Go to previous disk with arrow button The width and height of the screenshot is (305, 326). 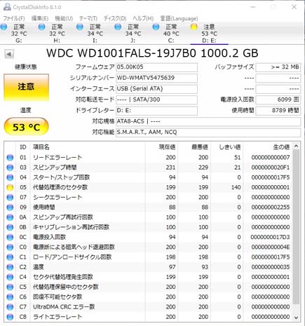click(9, 54)
